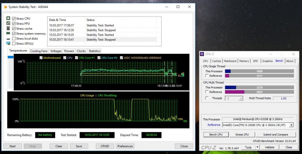
Task: Enable the Threads checkbox in CPU-Z
Action: tap(206, 98)
